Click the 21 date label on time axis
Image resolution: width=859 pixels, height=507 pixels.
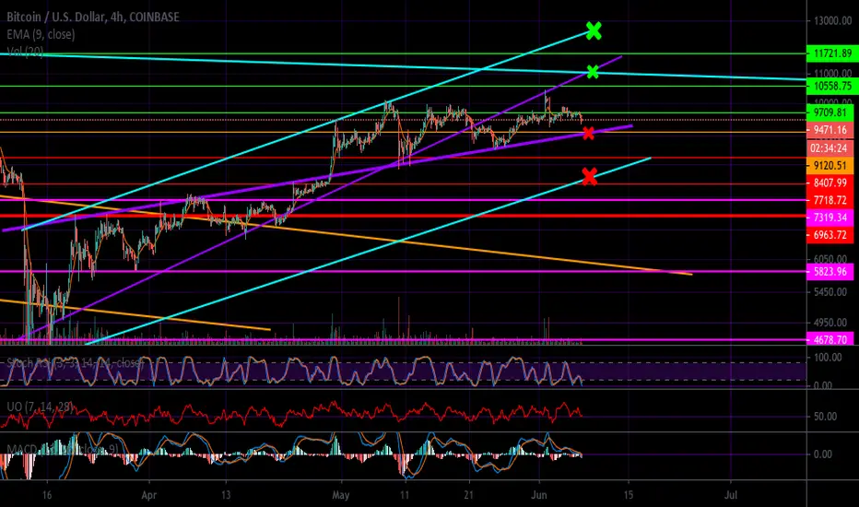pos(469,495)
